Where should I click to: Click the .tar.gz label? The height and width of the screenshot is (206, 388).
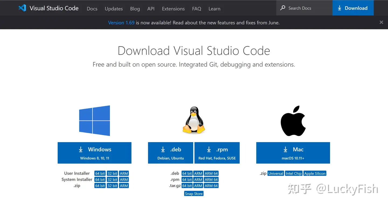[175, 186]
